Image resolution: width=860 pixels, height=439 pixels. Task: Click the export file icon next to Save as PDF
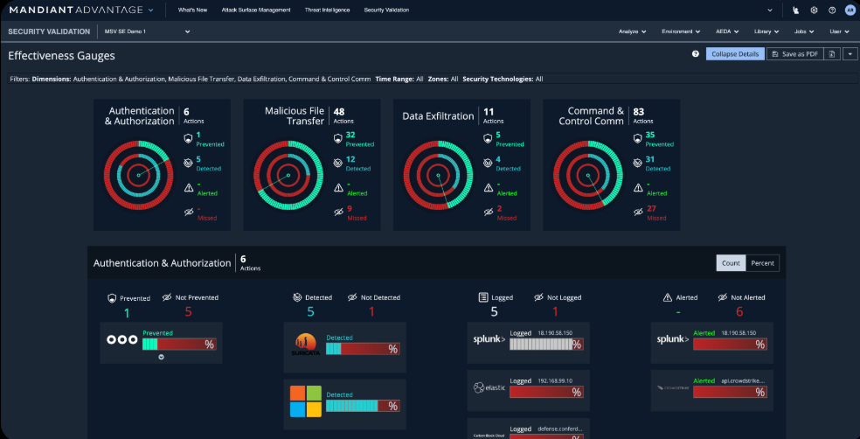coord(832,53)
